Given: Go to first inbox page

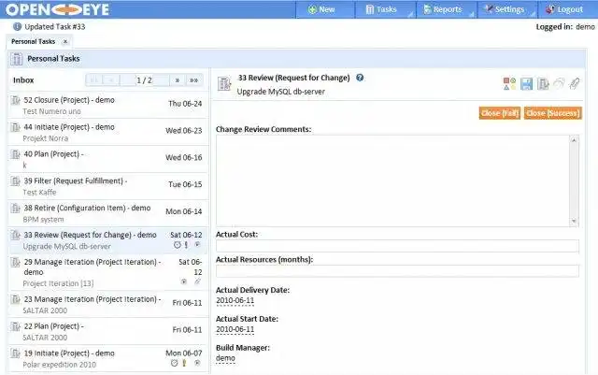Looking at the screenshot, I should (93, 80).
